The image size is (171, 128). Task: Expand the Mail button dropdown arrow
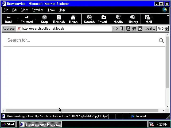coord(152,17)
